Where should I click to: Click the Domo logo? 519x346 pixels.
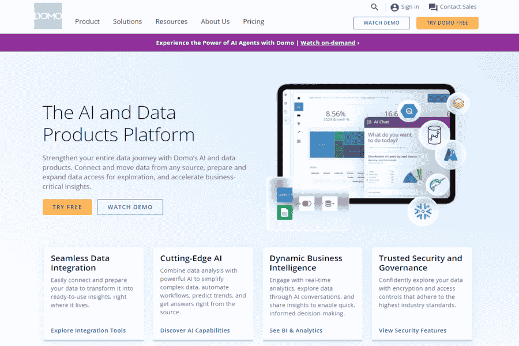[48, 16]
